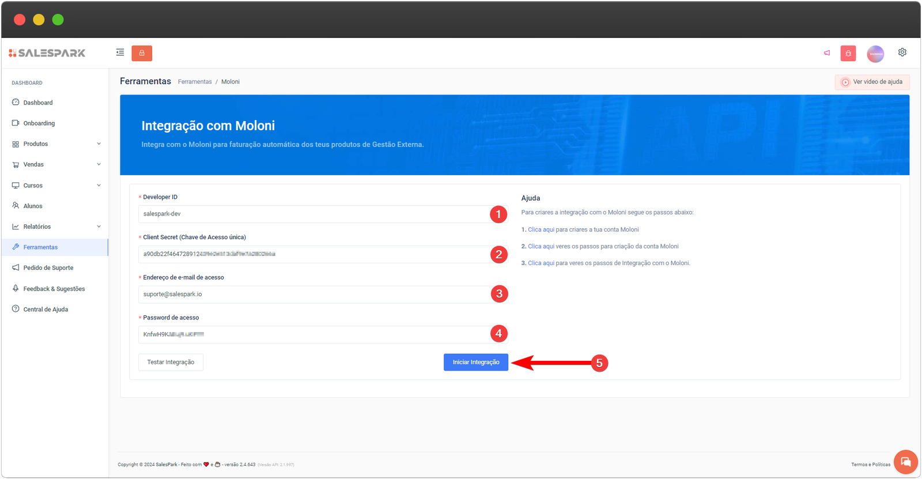The width and height of the screenshot is (922, 479).
Task: Open the chat support bubble
Action: (x=905, y=462)
